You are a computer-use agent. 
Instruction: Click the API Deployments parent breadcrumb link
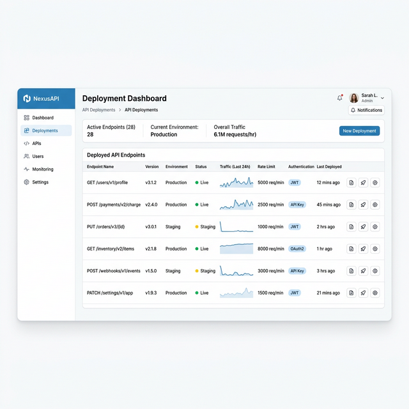(98, 110)
